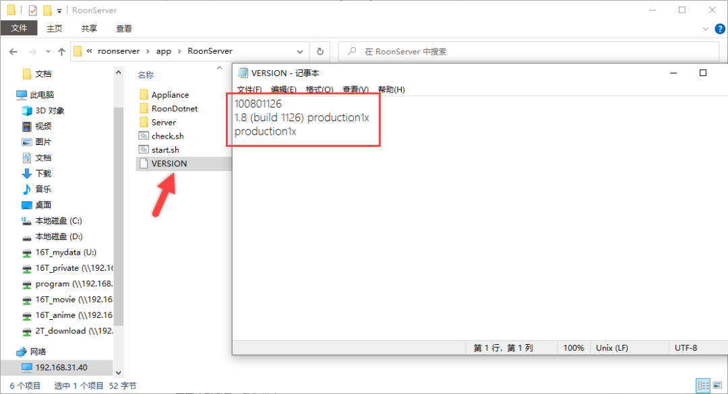Image resolution: width=728 pixels, height=394 pixels.
Task: Open the Explorer help icon
Action: pos(720,29)
